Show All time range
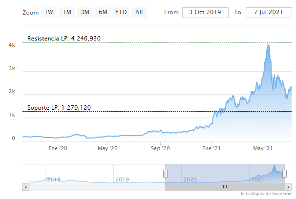296x199 pixels. 139,12
